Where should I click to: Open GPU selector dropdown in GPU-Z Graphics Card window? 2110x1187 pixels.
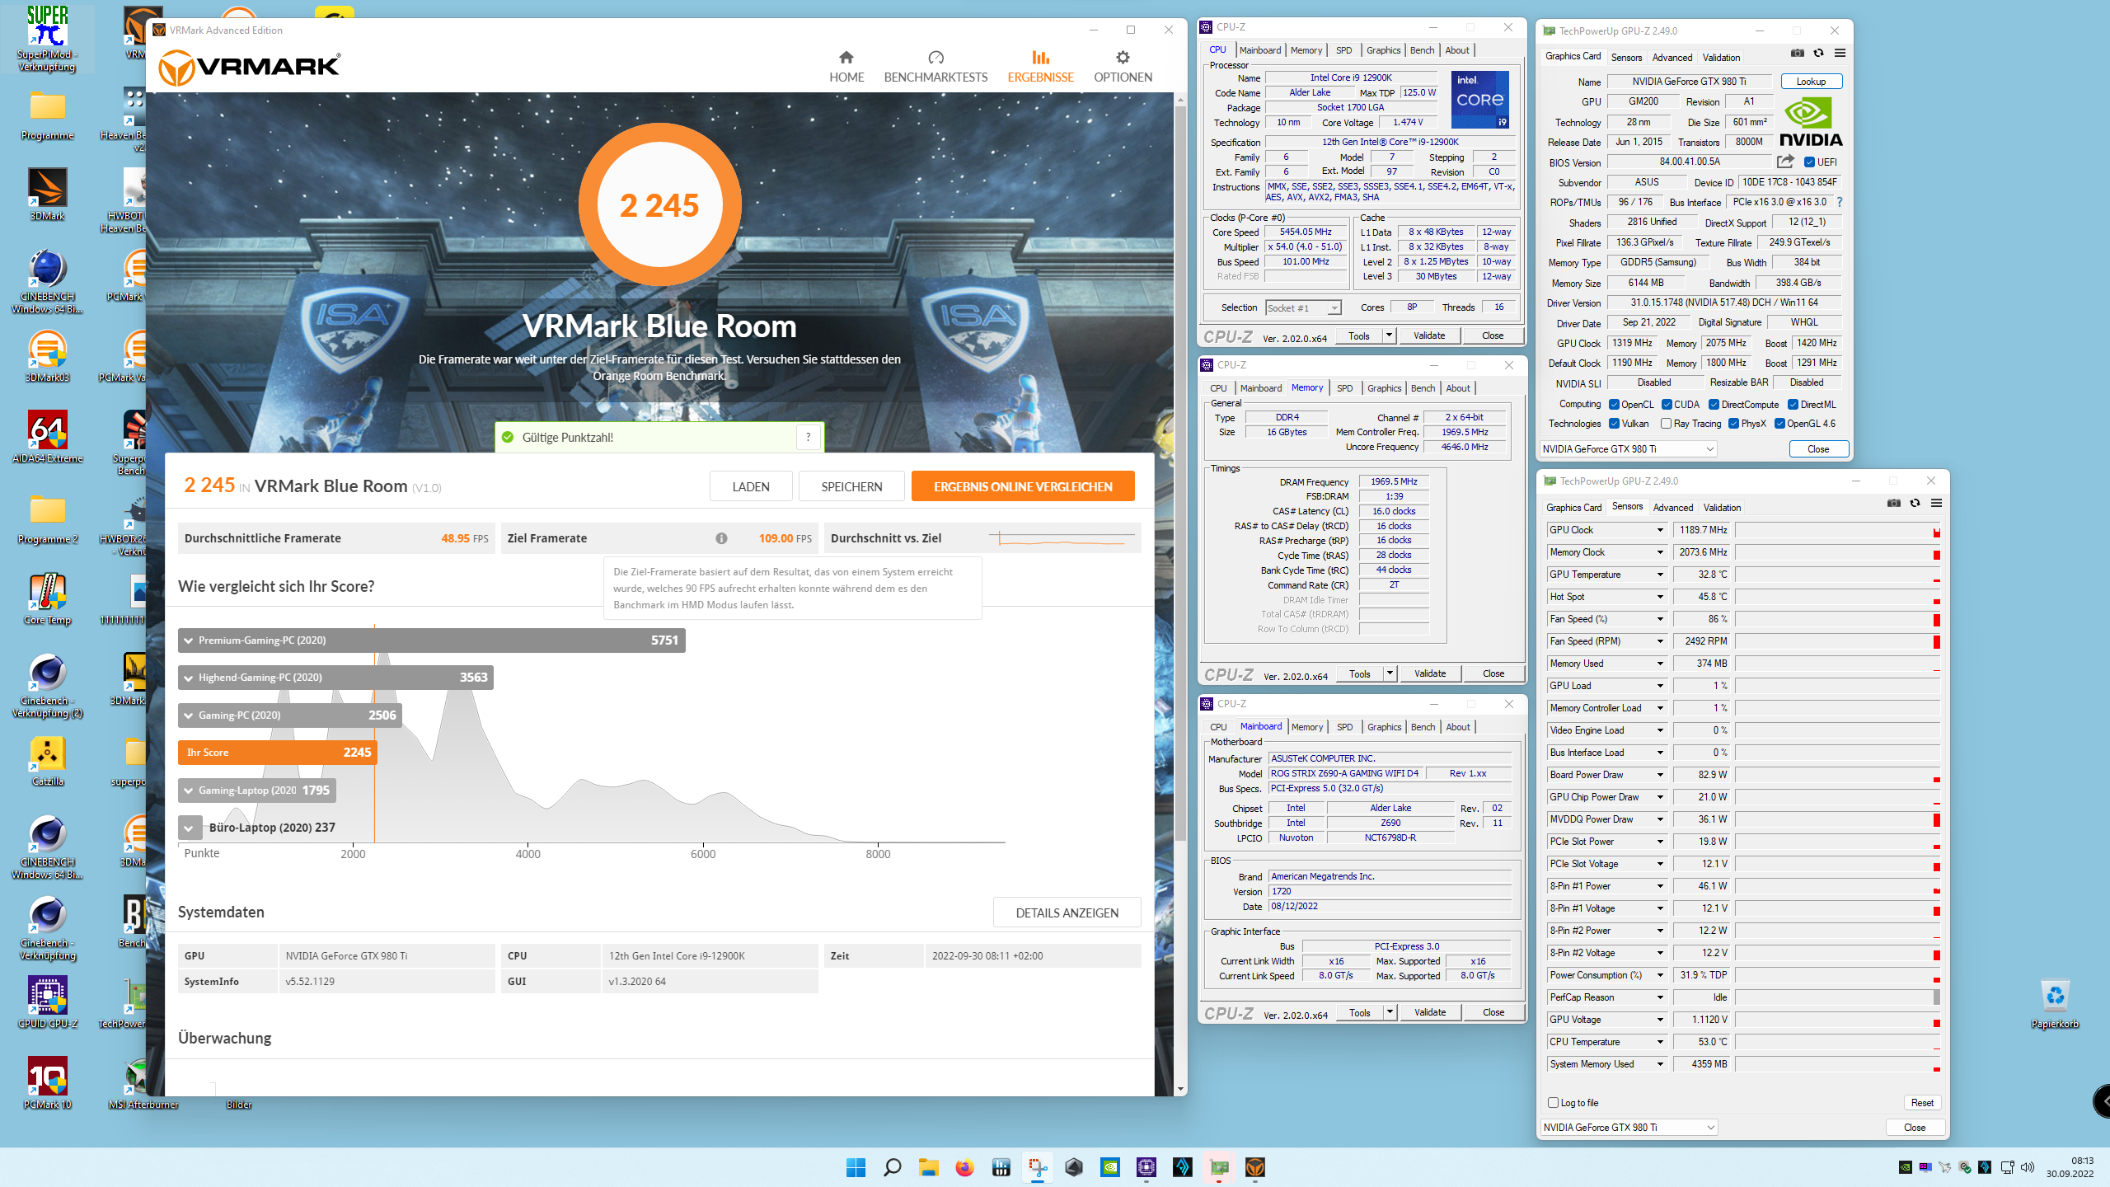pyautogui.click(x=1628, y=449)
